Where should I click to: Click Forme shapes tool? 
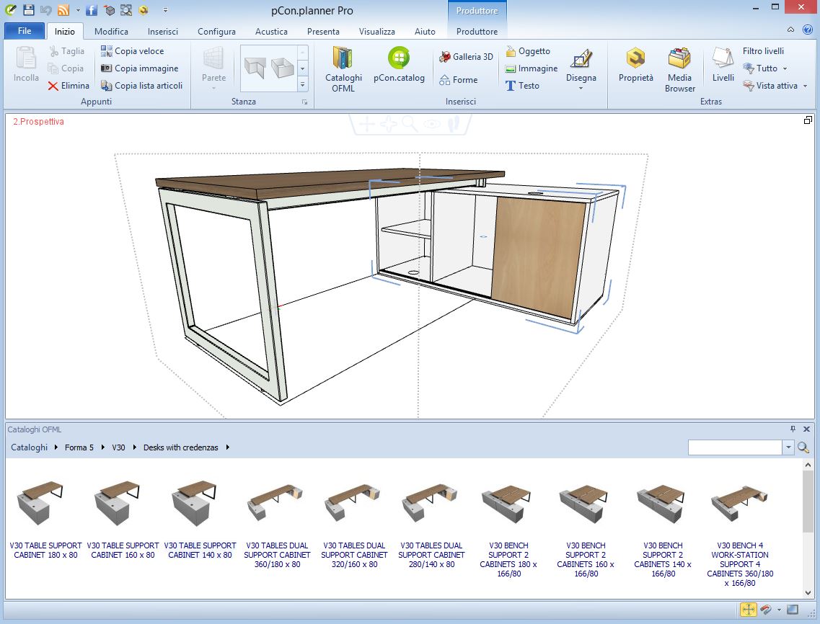(459, 80)
